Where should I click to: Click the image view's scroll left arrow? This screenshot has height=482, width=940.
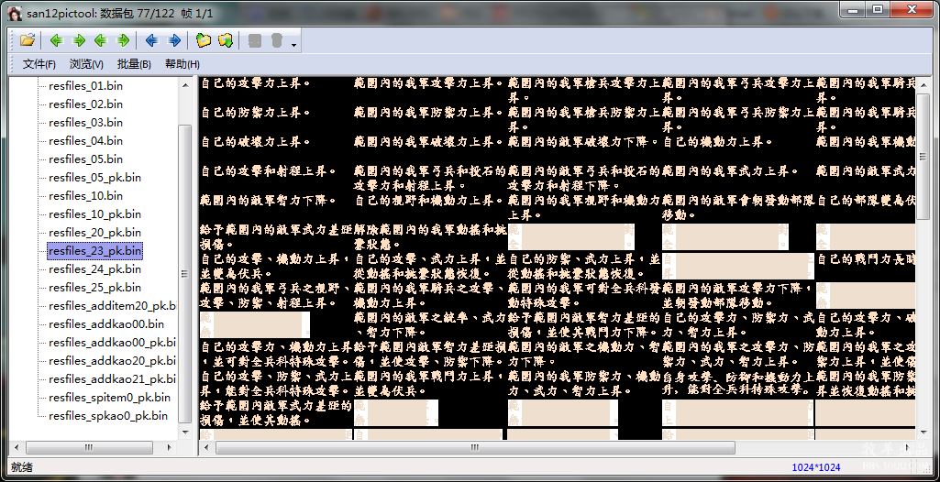click(205, 447)
